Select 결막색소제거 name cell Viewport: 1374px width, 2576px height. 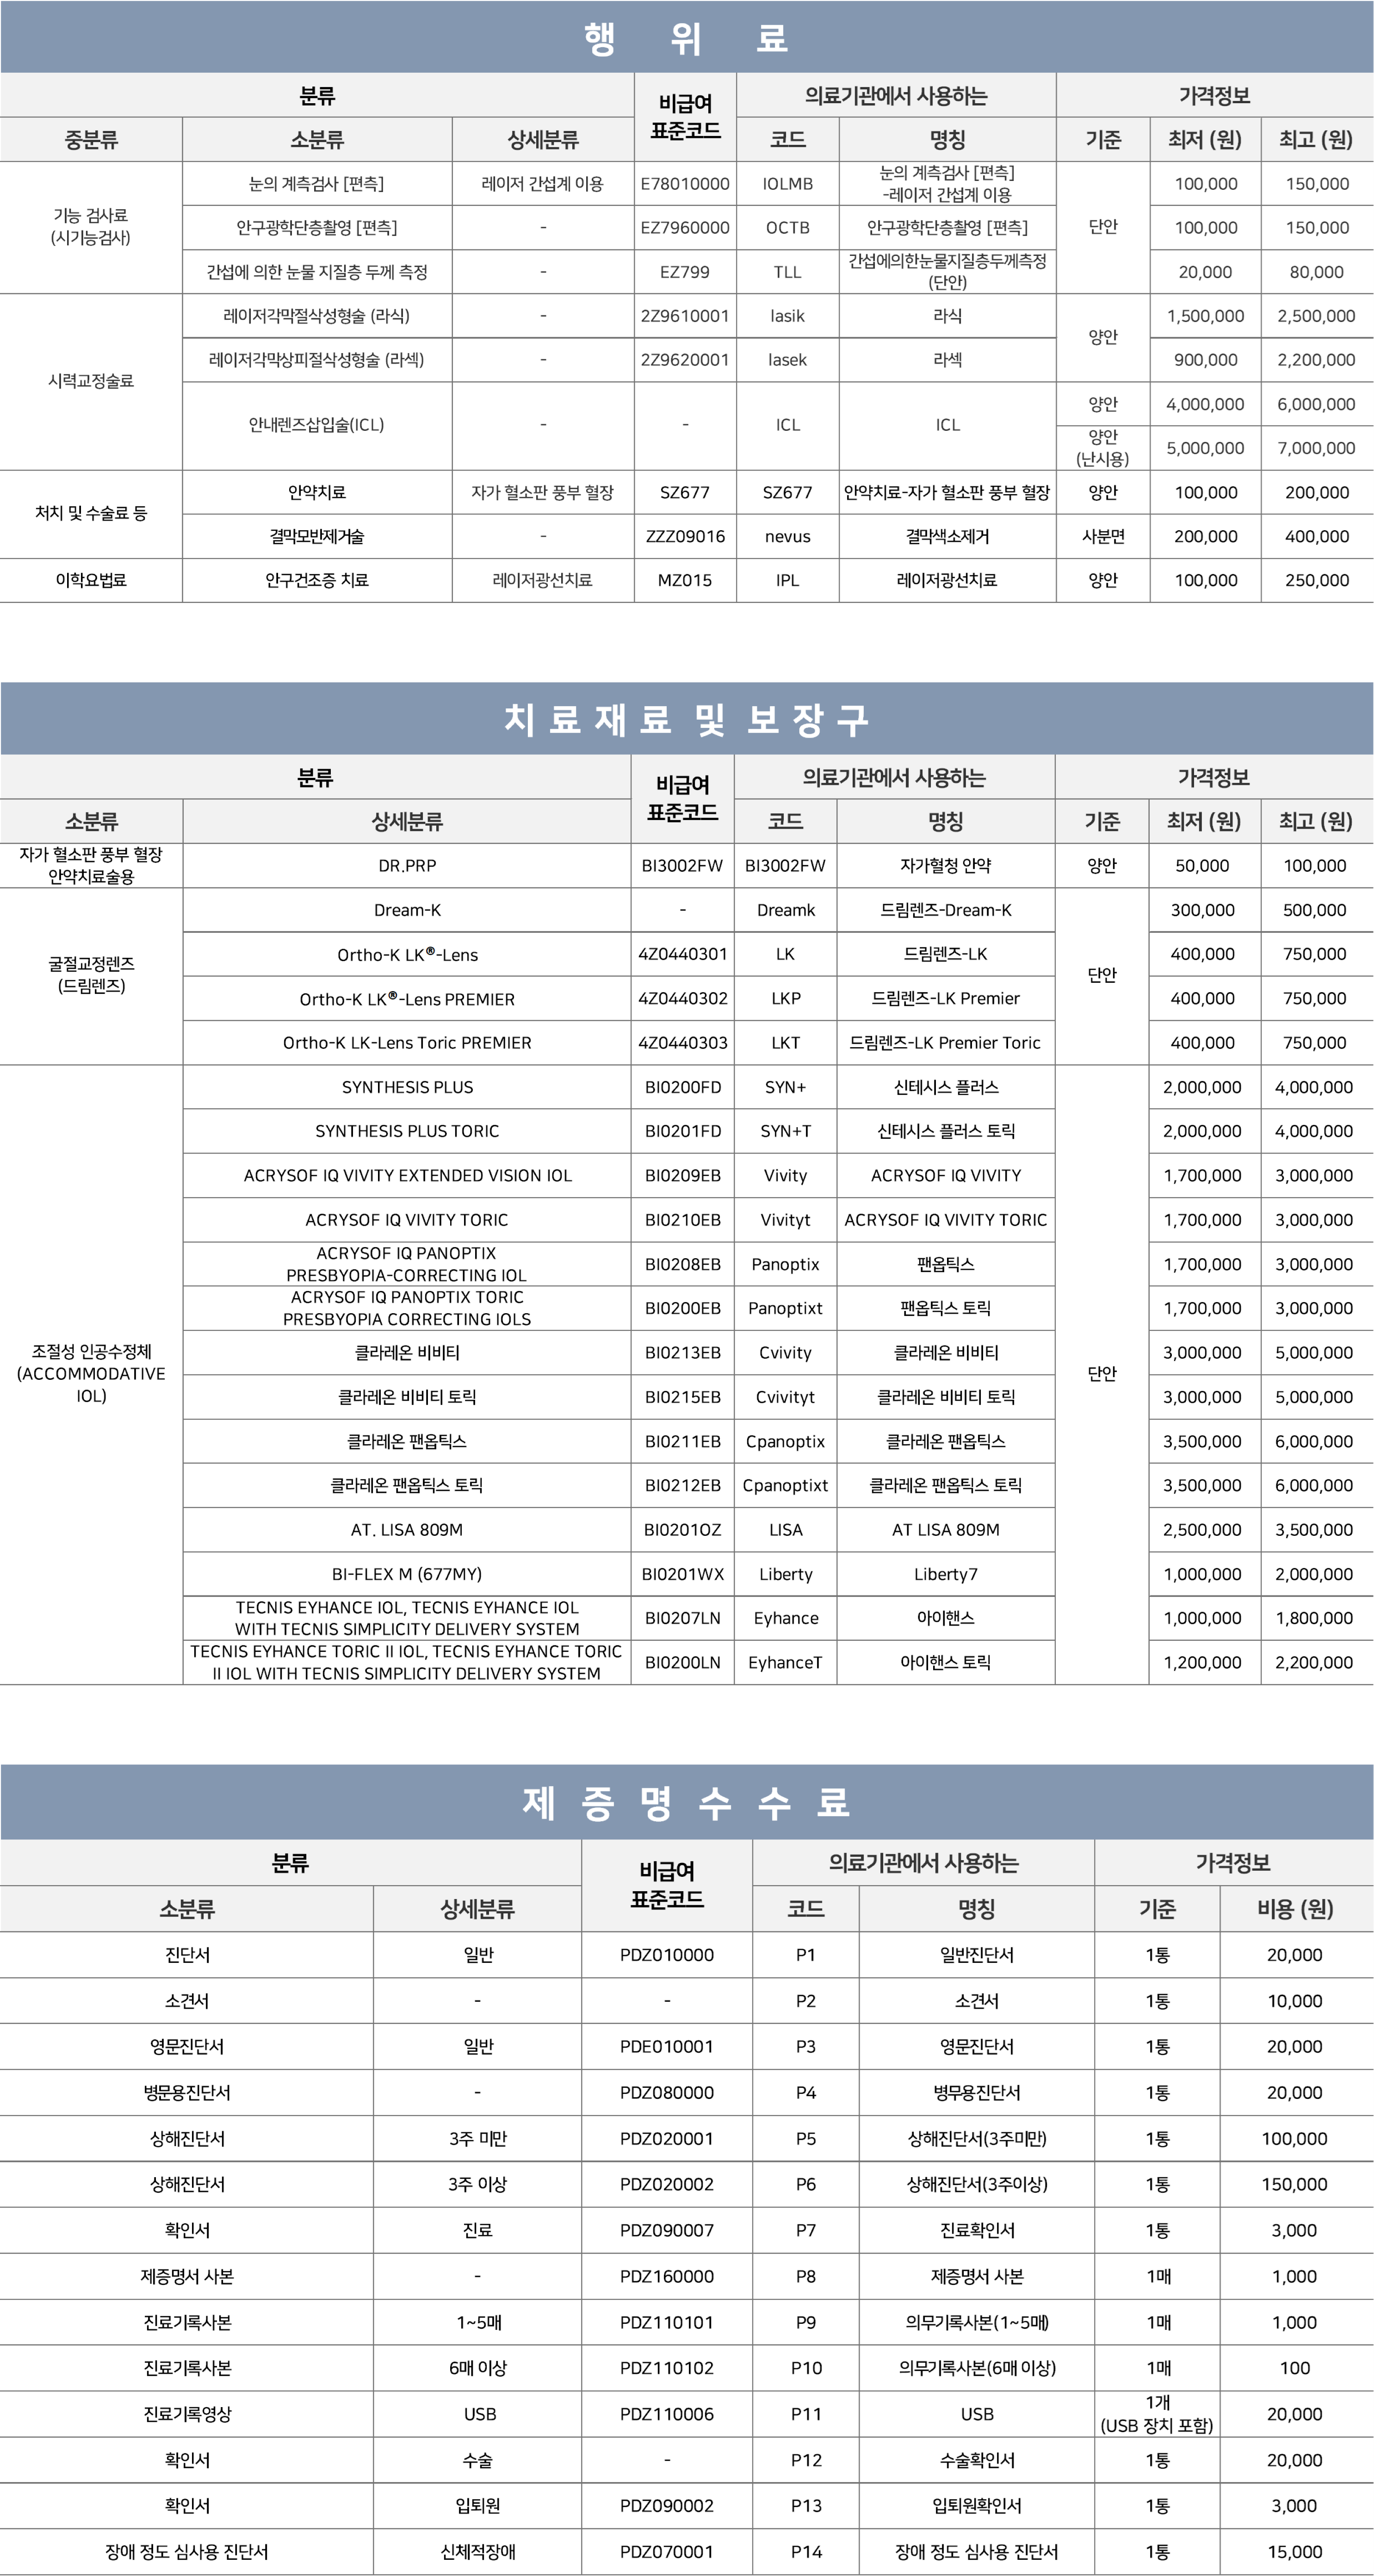948,537
